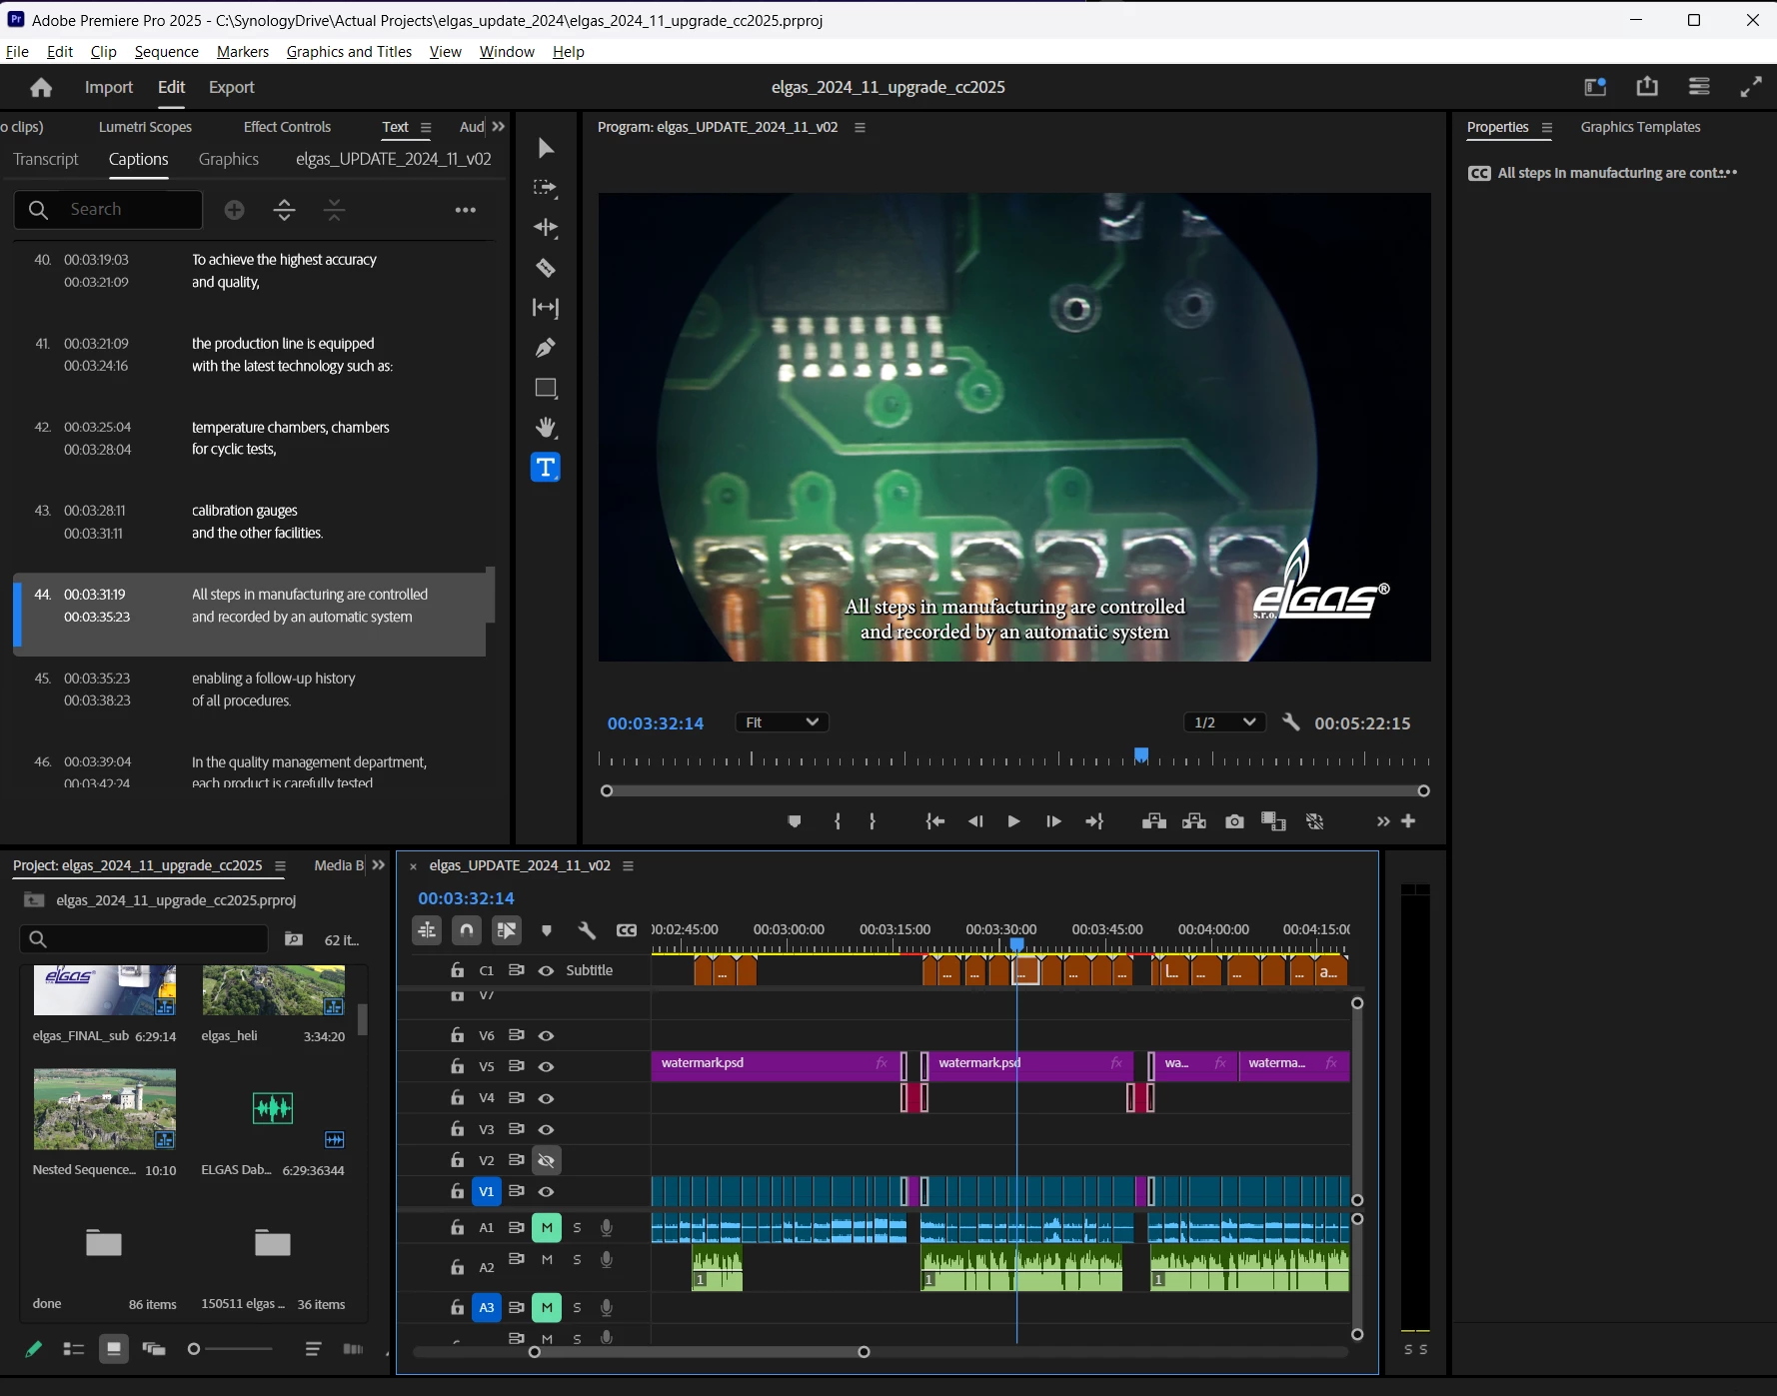Image resolution: width=1777 pixels, height=1396 pixels.
Task: Activate the Type tool
Action: [x=546, y=468]
